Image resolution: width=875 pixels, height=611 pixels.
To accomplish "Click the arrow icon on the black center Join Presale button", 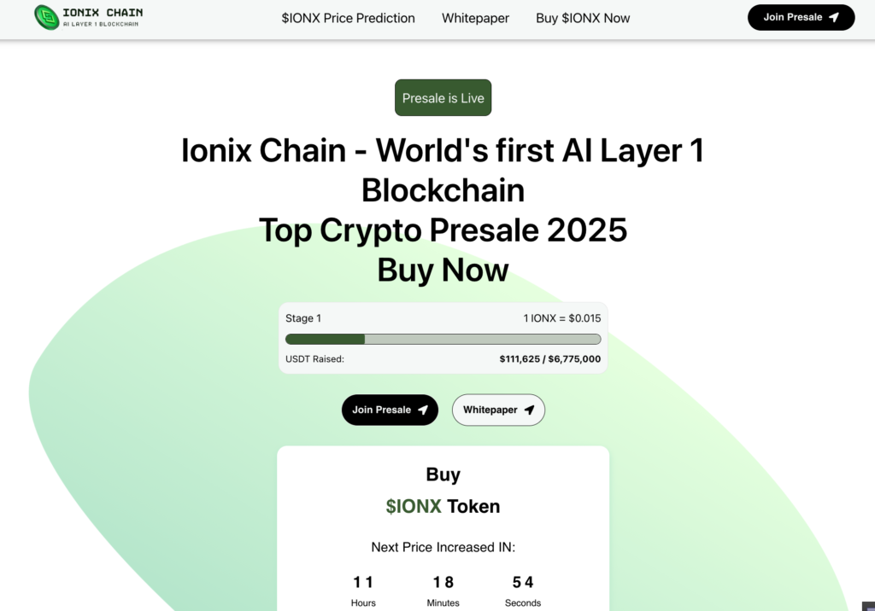I will (x=423, y=410).
